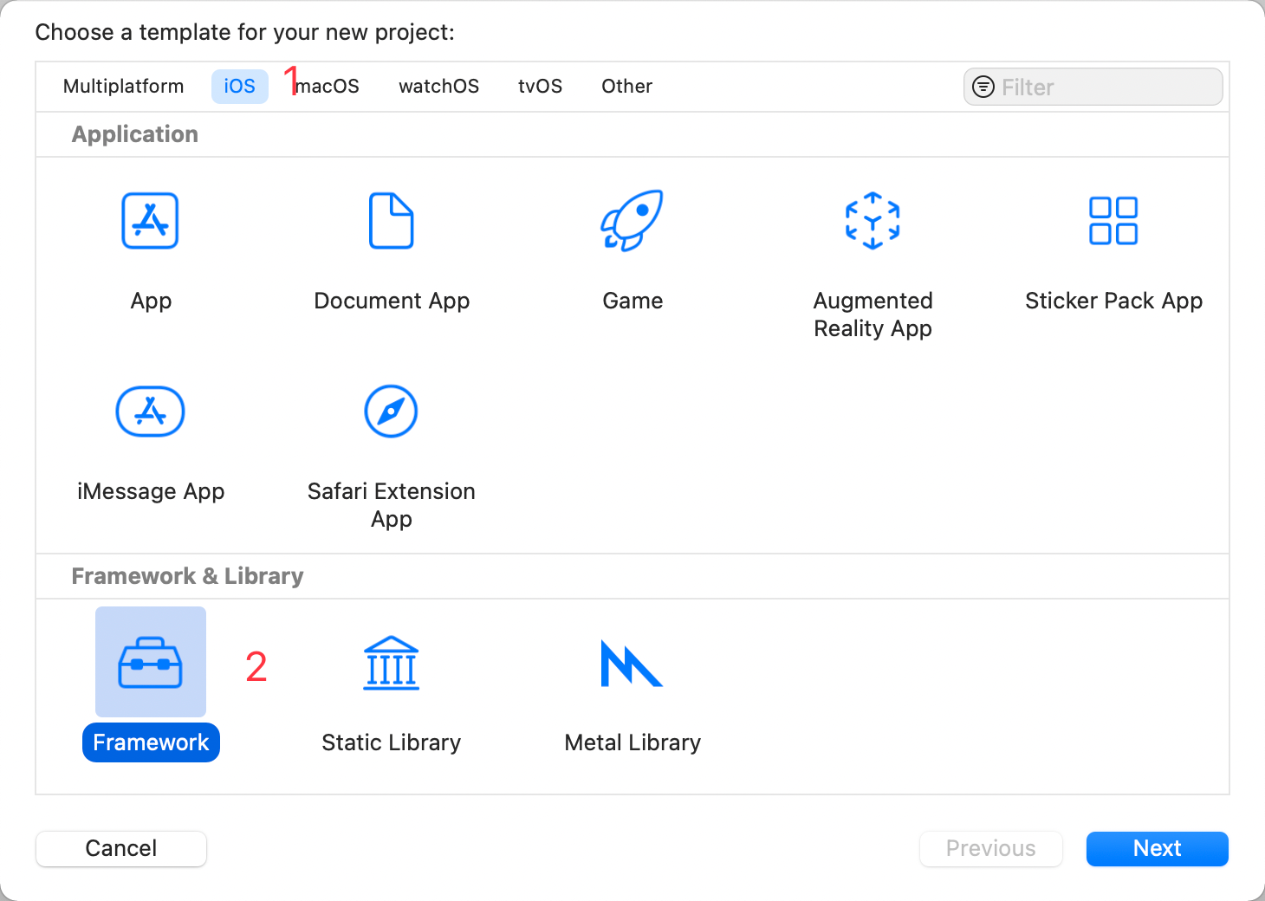The image size is (1265, 901).
Task: Choose the Sticker Pack App grid icon
Action: (1113, 221)
